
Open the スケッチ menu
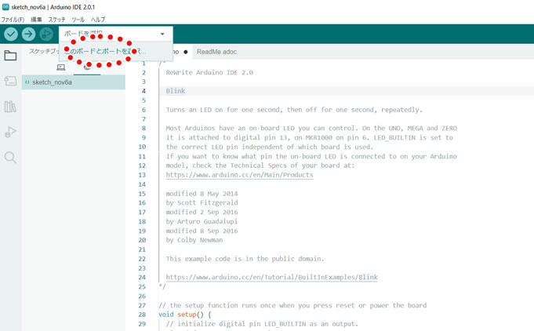(x=56, y=20)
